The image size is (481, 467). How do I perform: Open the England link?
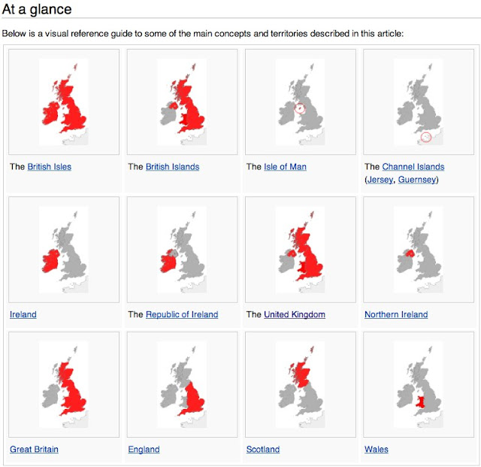coord(144,450)
